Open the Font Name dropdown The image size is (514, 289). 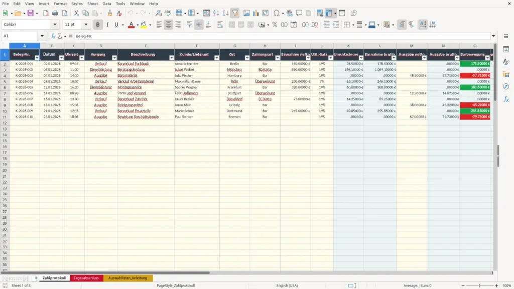[x=55, y=24]
